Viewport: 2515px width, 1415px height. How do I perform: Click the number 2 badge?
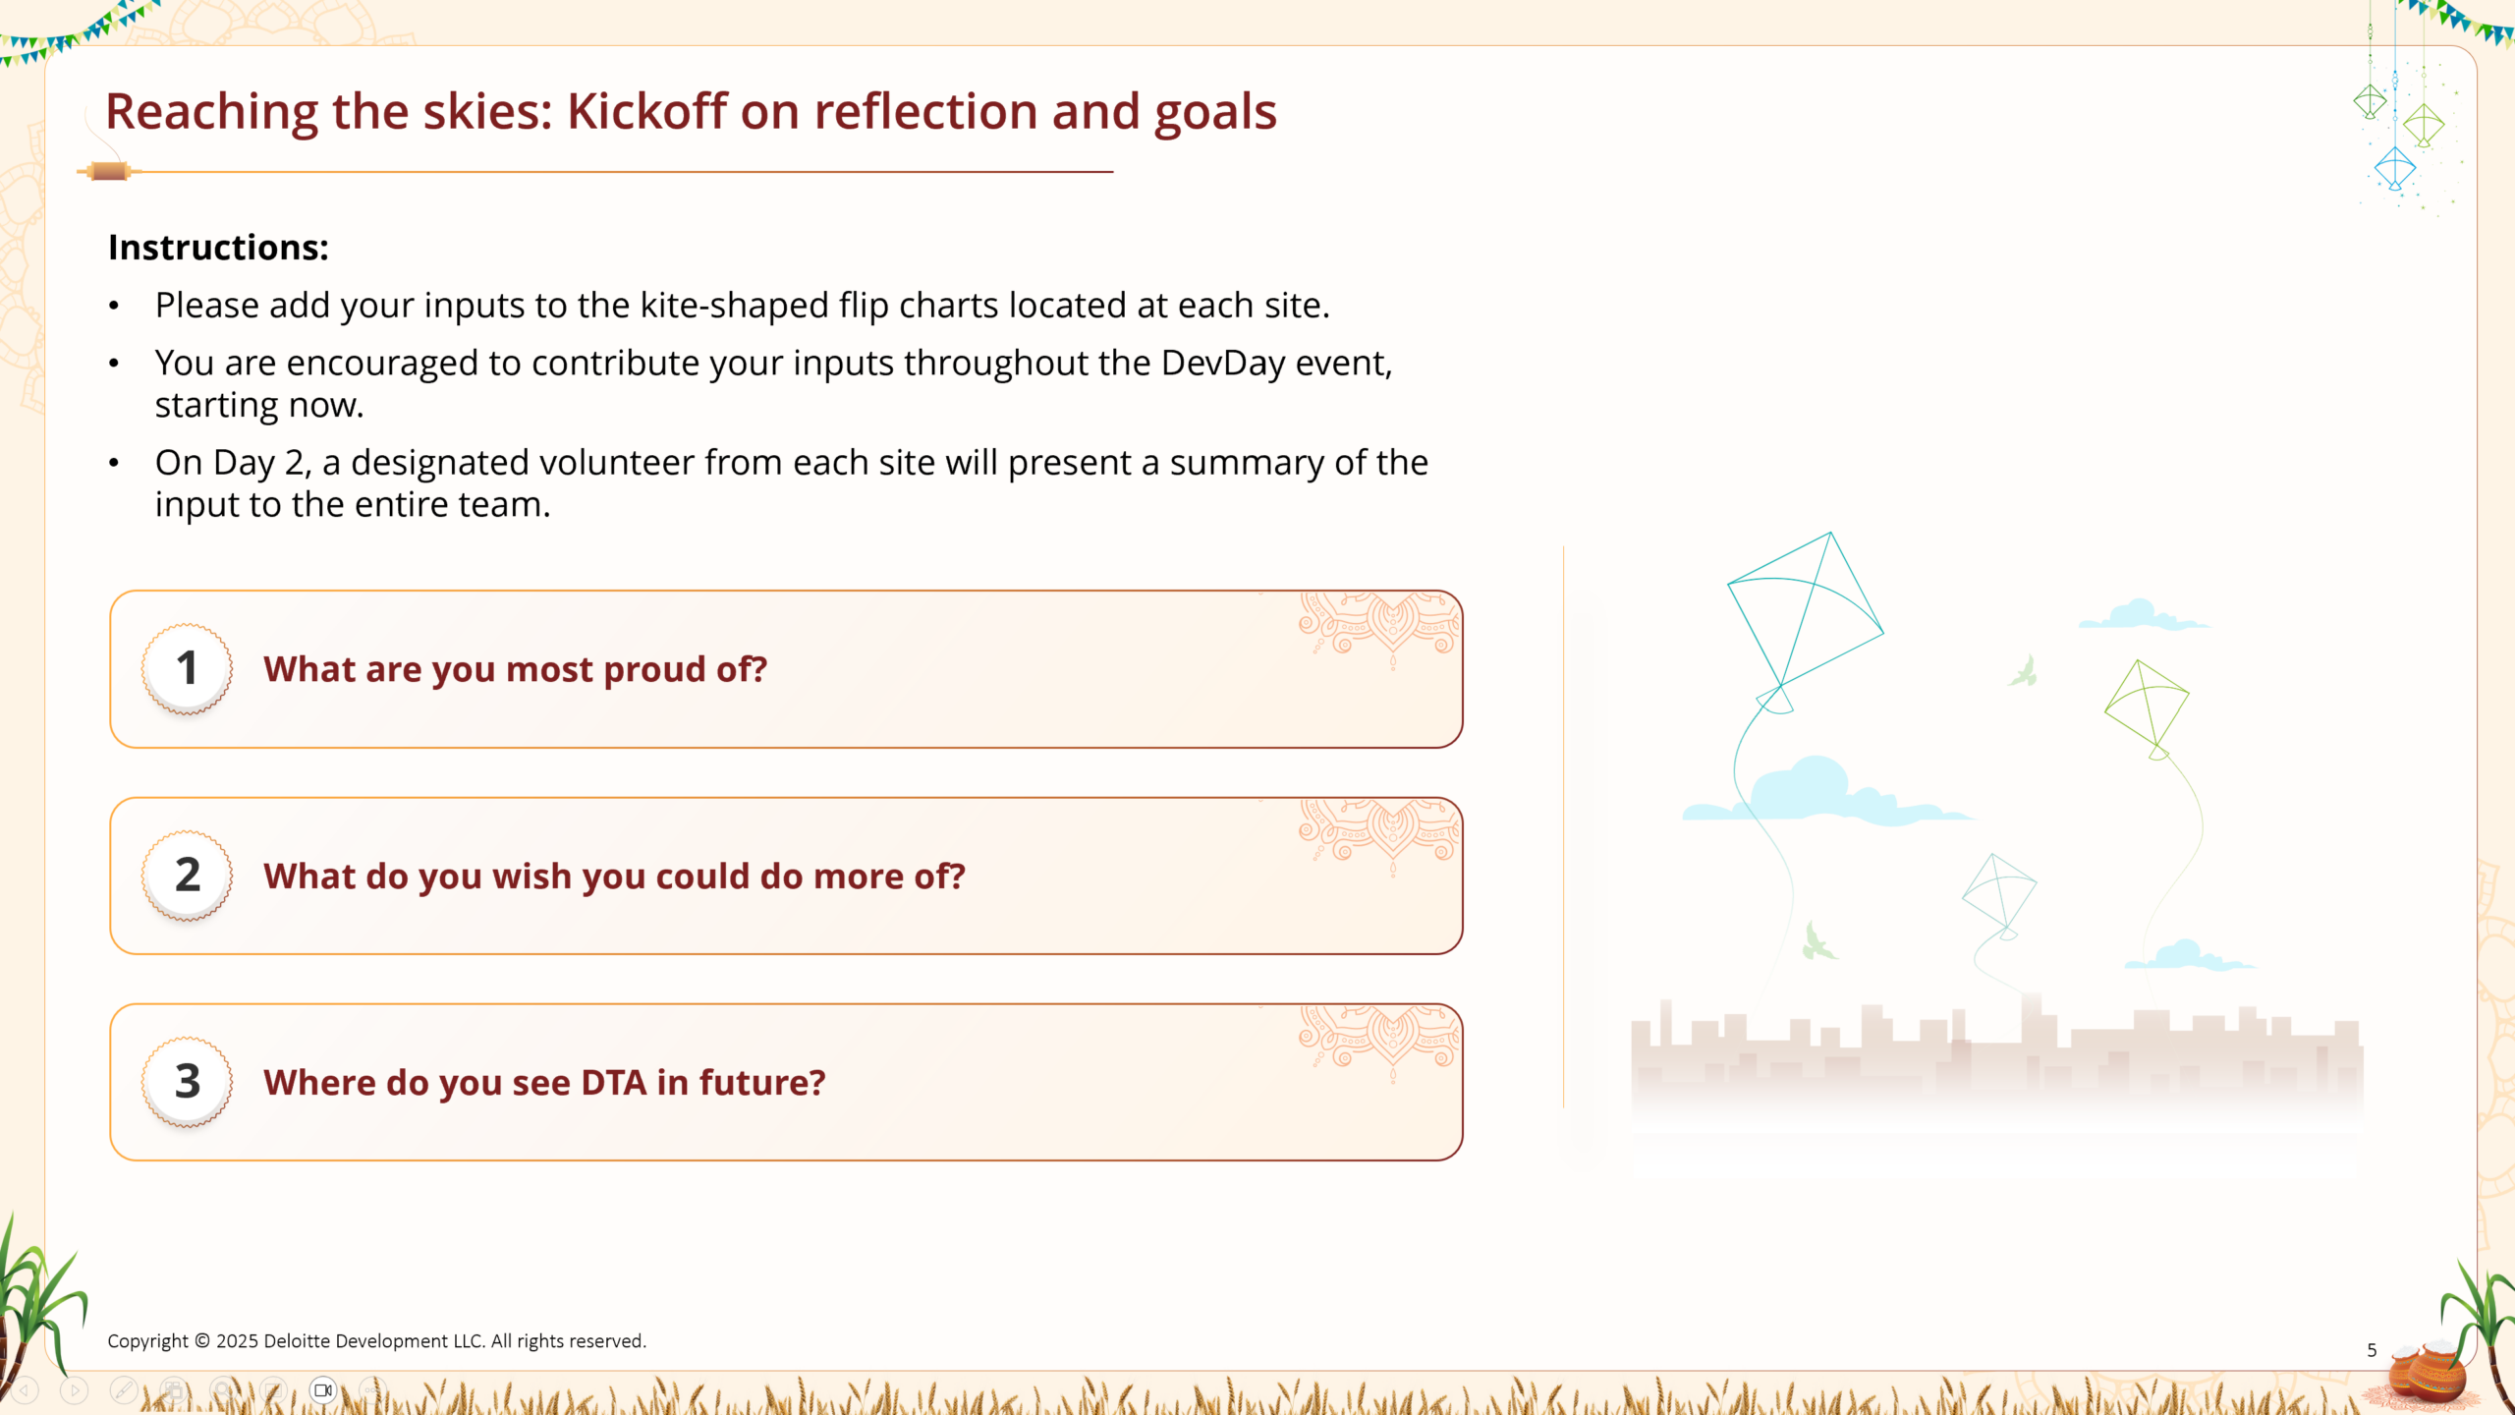tap(187, 876)
